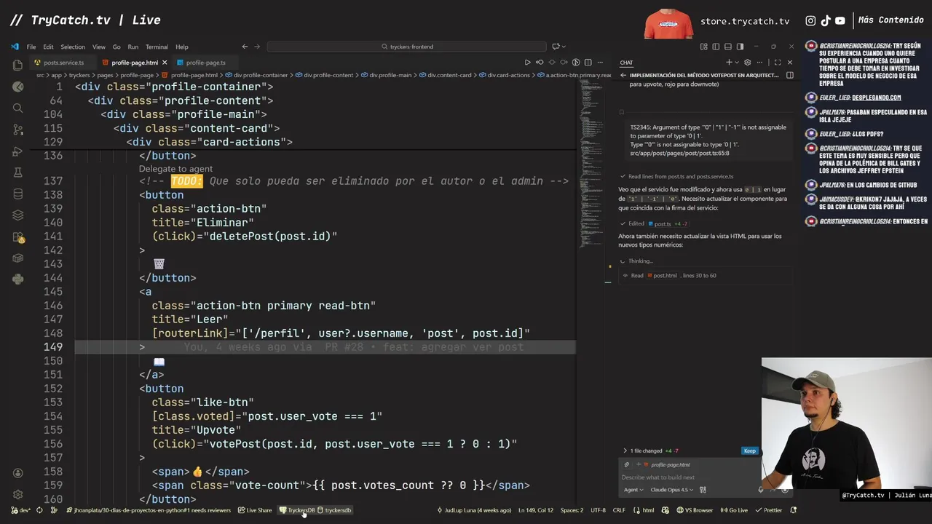Click the tryckers-frontend command center search
This screenshot has height=524, width=932.
point(406,47)
